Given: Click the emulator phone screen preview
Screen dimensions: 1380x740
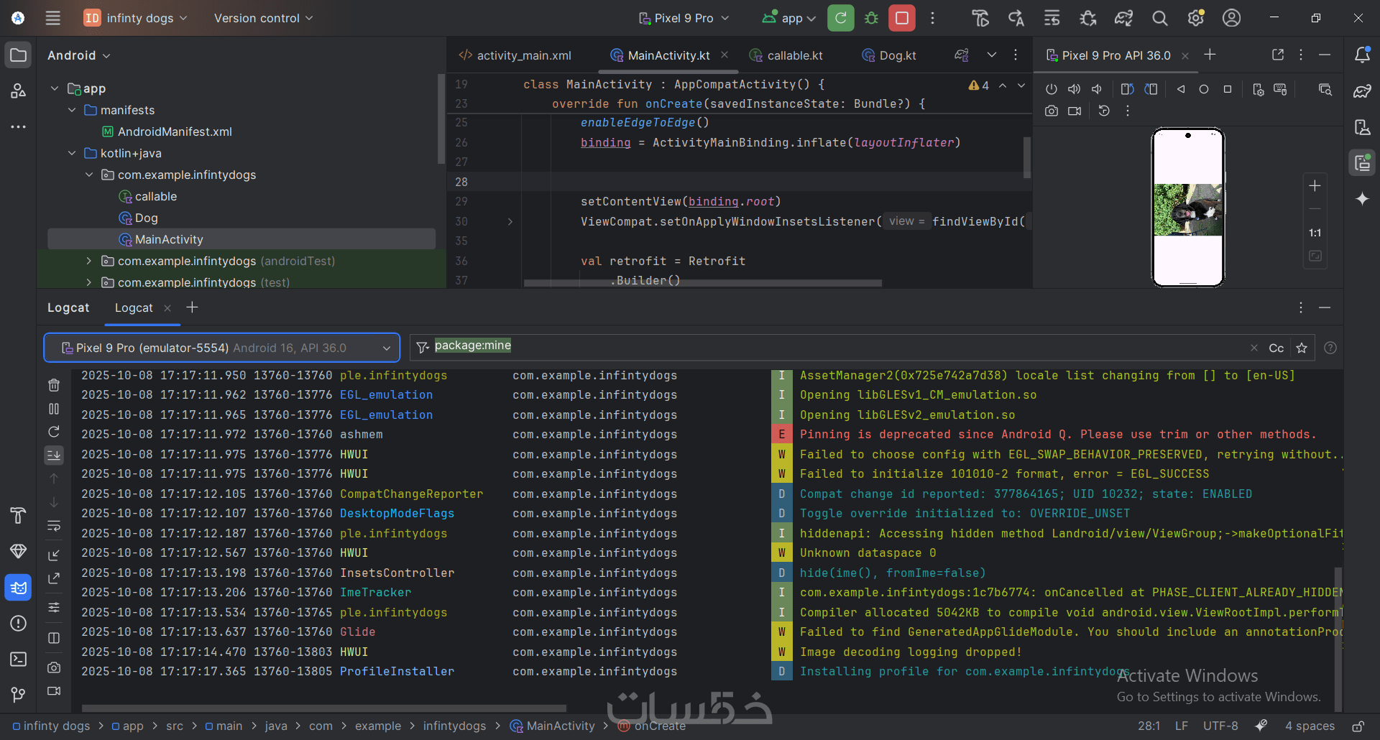Looking at the screenshot, I should coord(1188,207).
